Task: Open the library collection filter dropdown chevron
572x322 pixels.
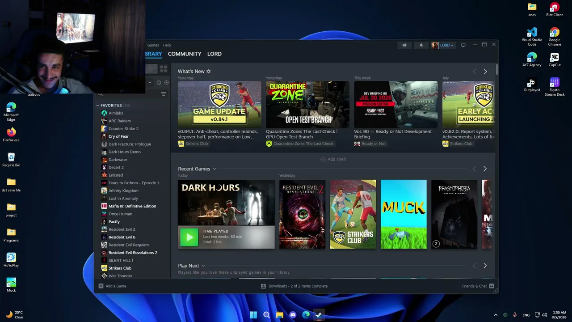Action: tap(150, 82)
